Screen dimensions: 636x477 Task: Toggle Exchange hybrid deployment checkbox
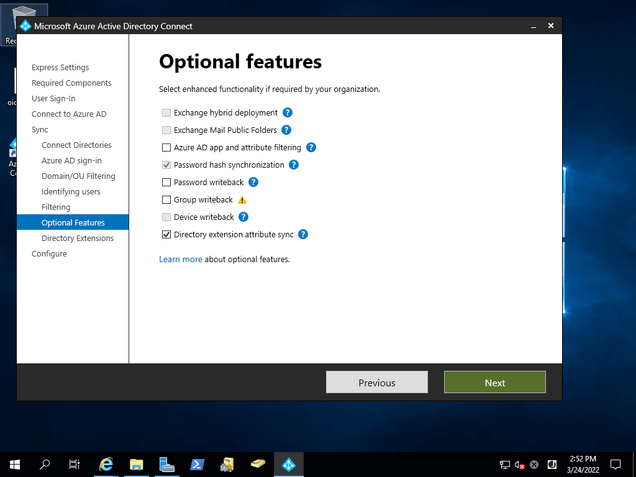[166, 113]
